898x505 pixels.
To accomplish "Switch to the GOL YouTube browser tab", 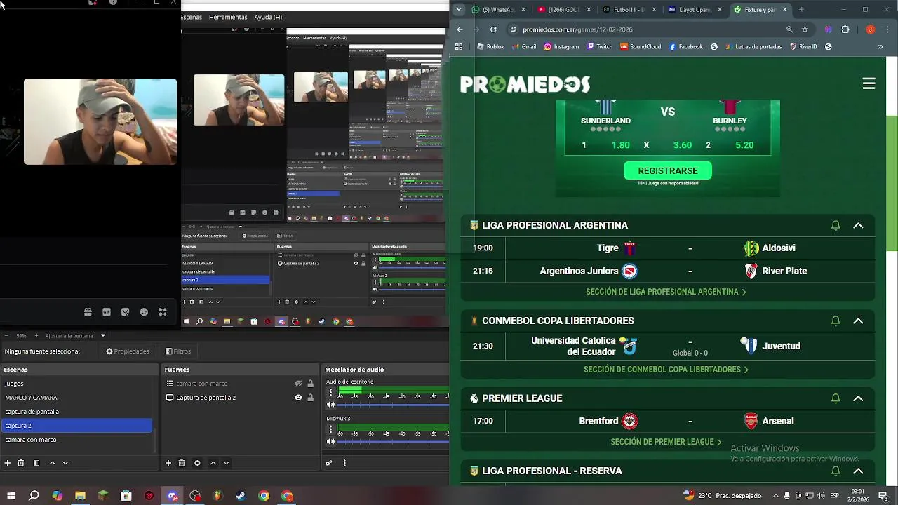I will coord(564,10).
